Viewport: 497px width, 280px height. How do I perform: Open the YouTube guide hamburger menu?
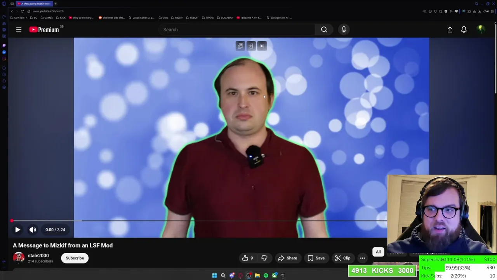[19, 30]
